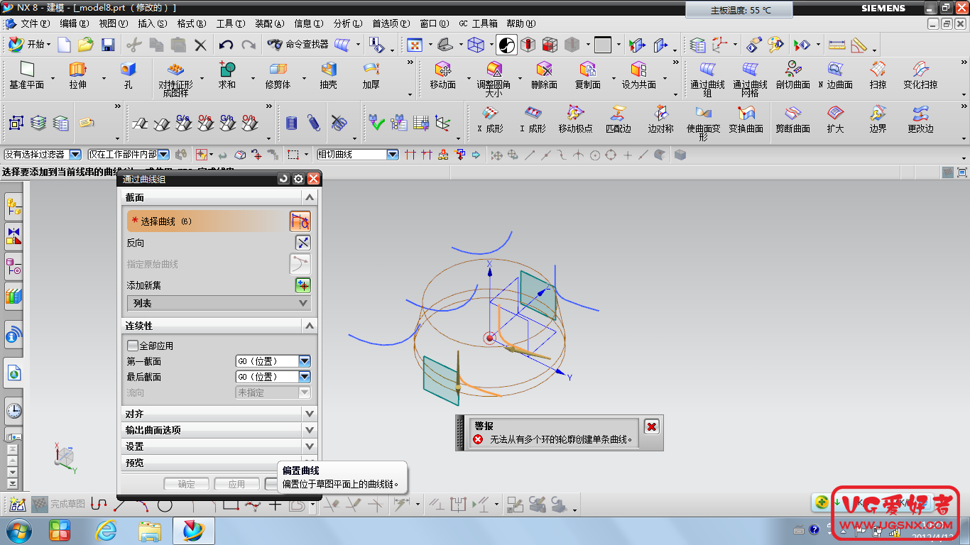Collapse the 截面 section header
The height and width of the screenshot is (545, 970).
[x=219, y=197]
